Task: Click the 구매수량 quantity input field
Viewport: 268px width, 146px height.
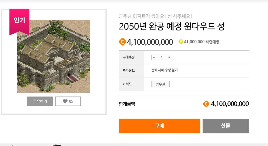Action: [162, 57]
